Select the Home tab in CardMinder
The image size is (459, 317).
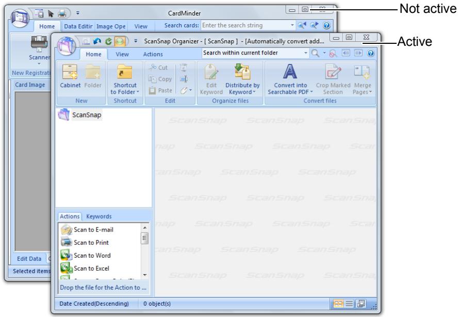click(47, 26)
